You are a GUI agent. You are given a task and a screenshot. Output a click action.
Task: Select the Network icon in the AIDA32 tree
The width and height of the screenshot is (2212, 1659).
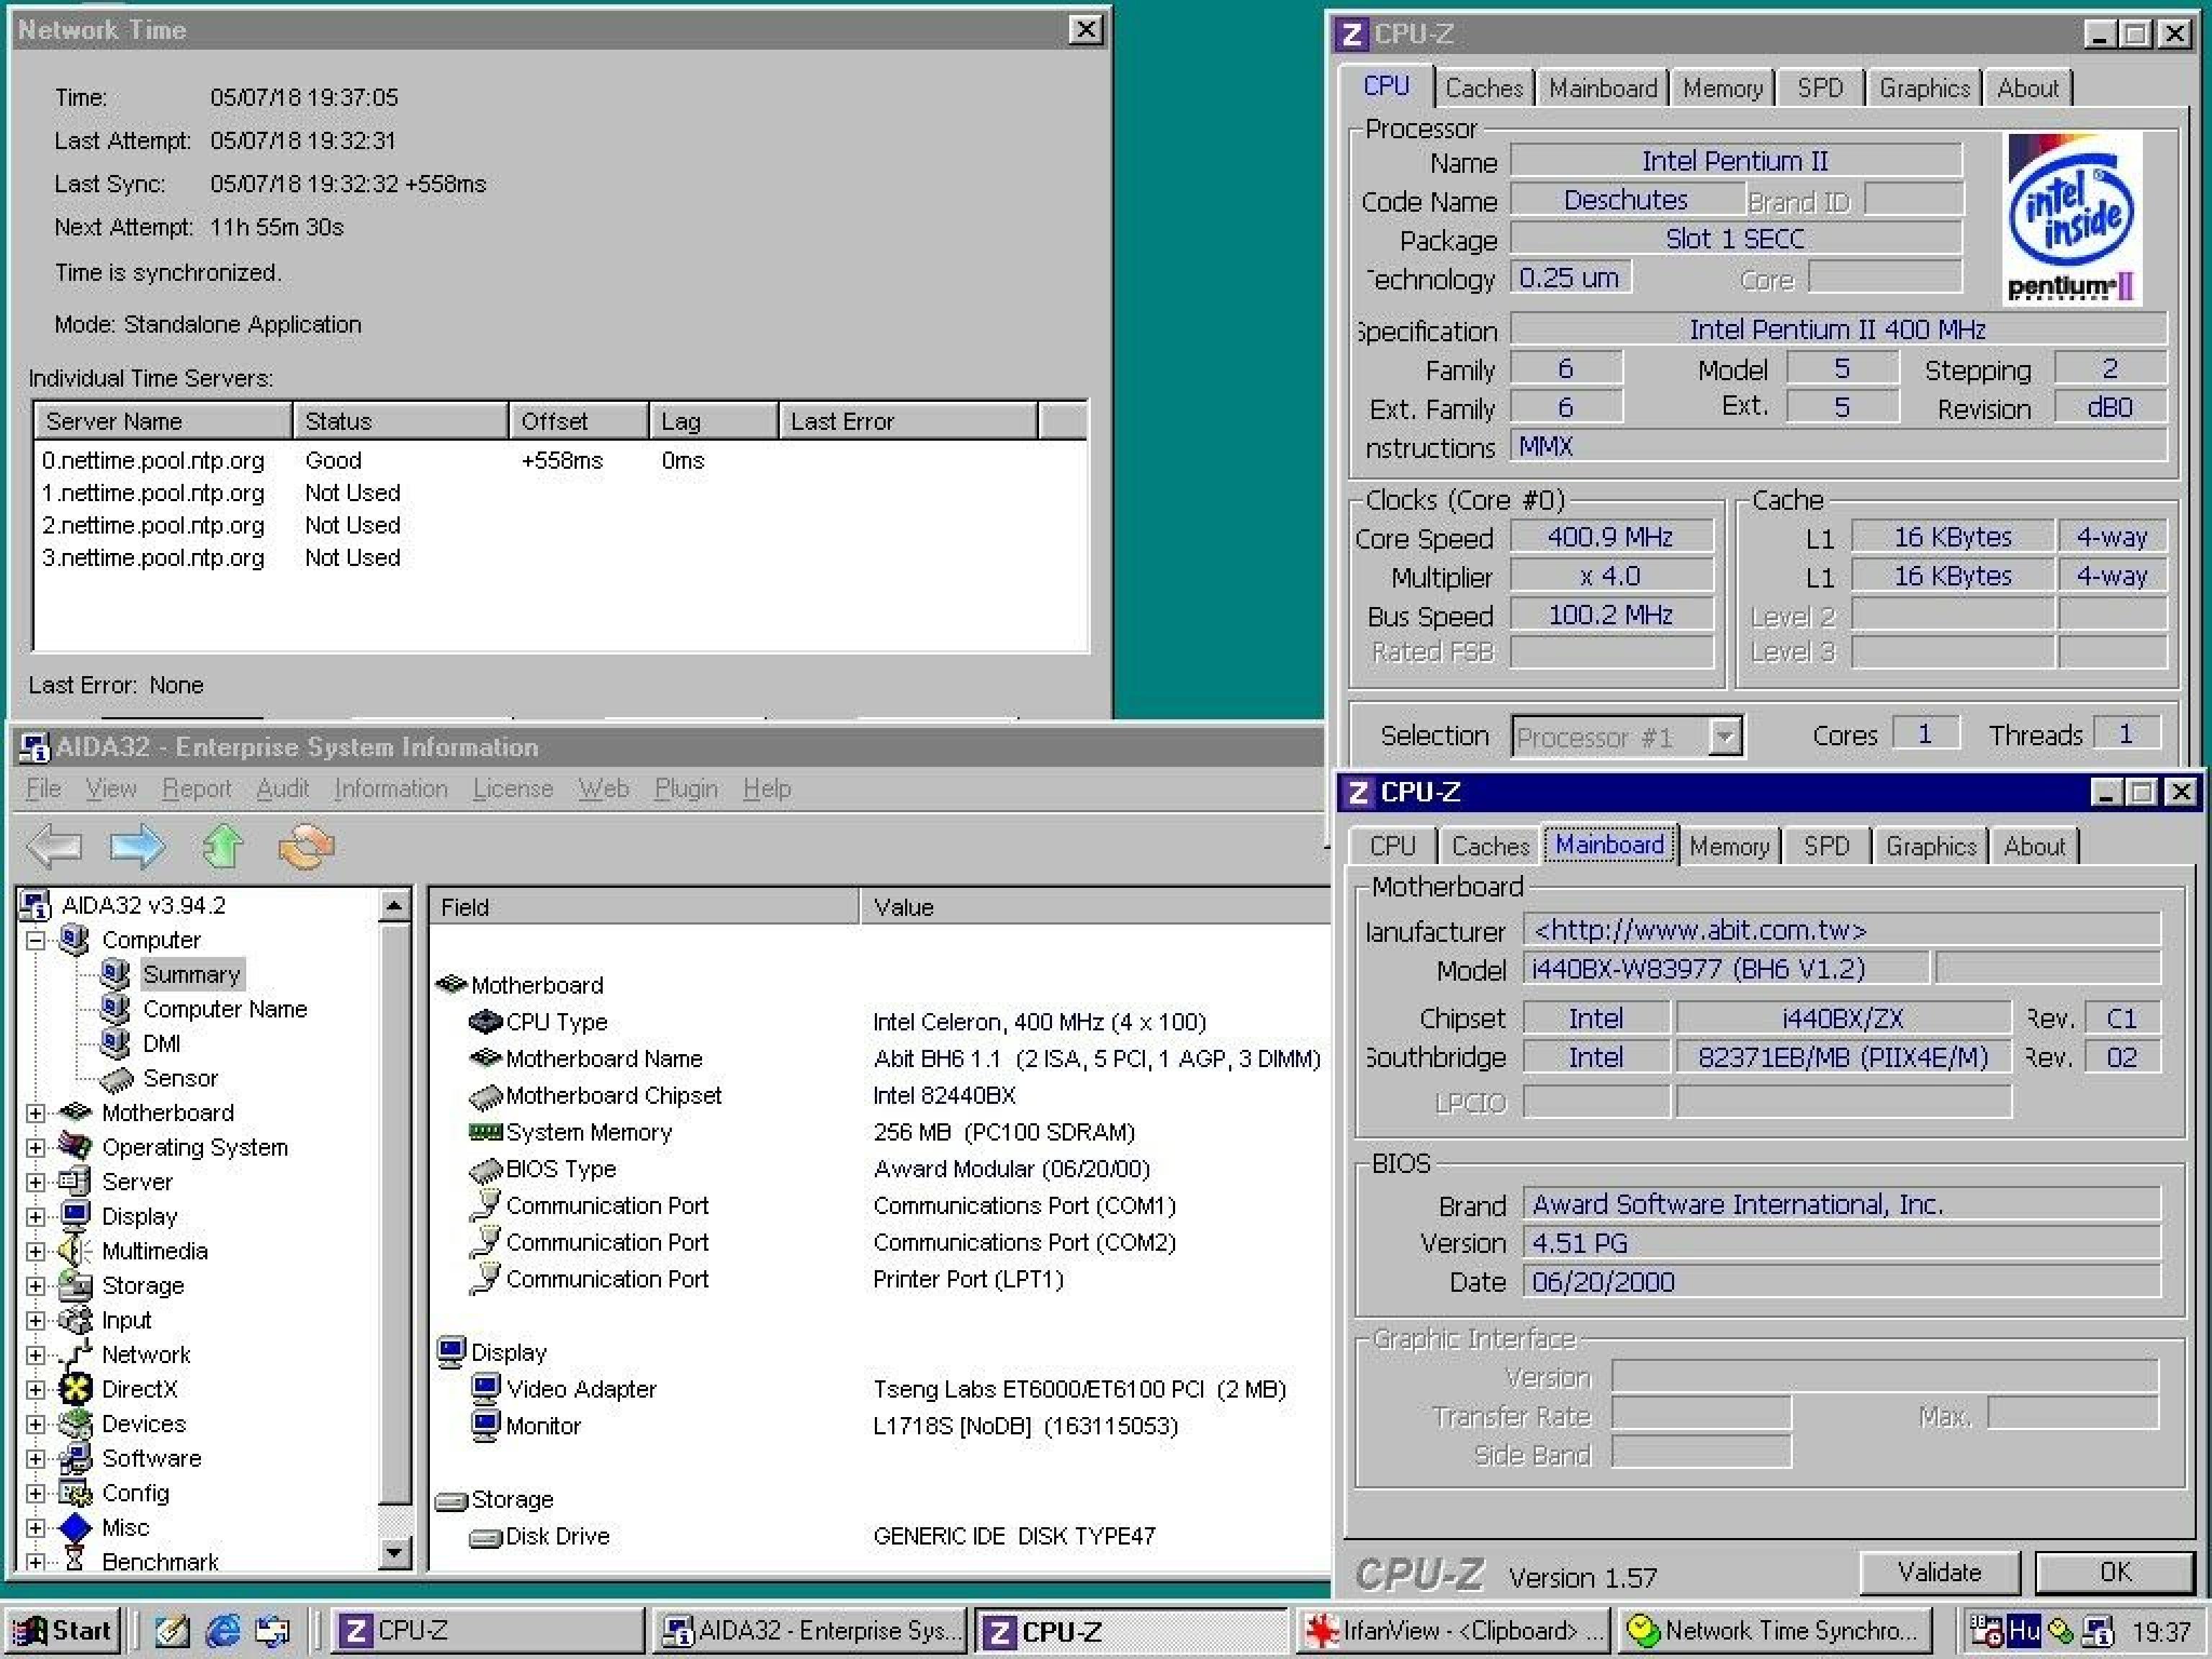(x=75, y=1354)
